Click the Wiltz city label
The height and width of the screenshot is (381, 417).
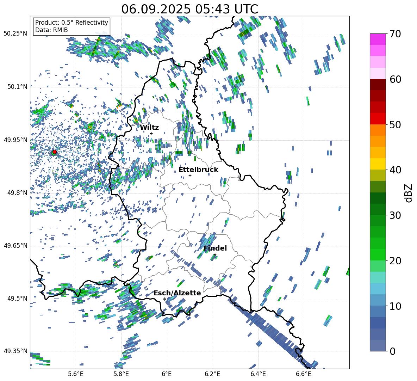point(149,128)
